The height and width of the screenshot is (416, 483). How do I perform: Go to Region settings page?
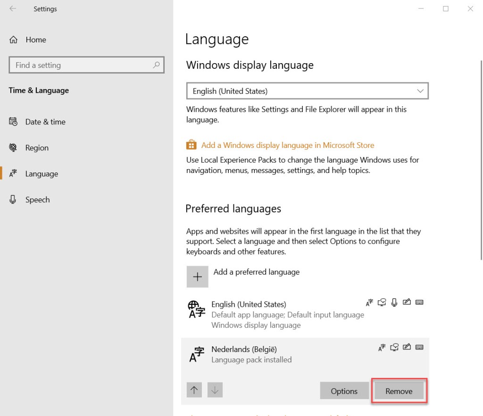[37, 147]
